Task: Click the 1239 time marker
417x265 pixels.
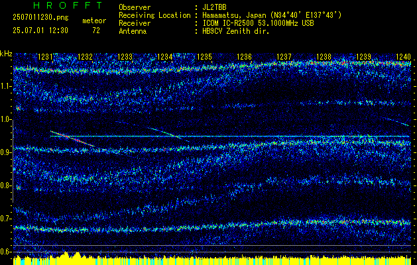Action: click(x=363, y=56)
